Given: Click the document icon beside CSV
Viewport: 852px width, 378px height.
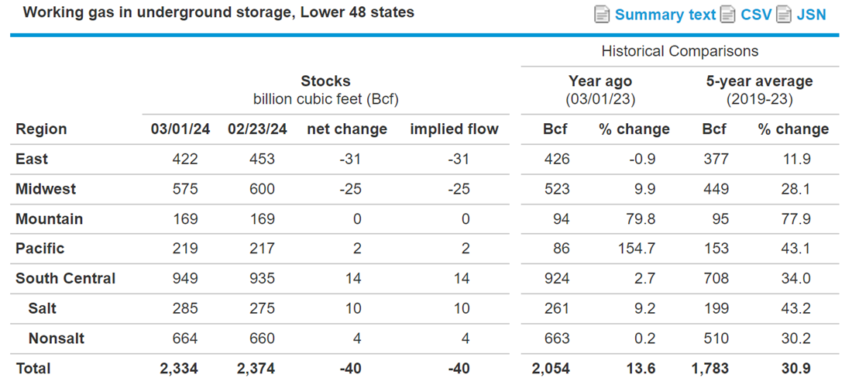Looking at the screenshot, I should tap(727, 15).
